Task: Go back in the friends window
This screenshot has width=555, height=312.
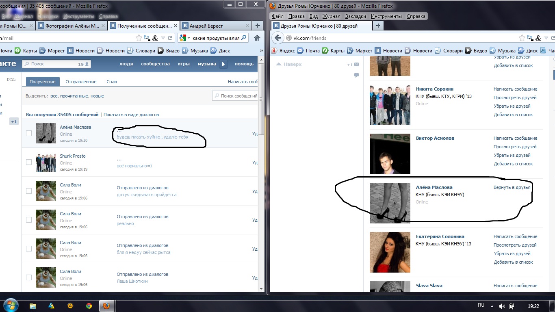Action: pyautogui.click(x=278, y=38)
